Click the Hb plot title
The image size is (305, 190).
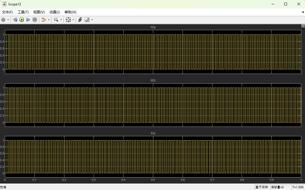pos(153,80)
